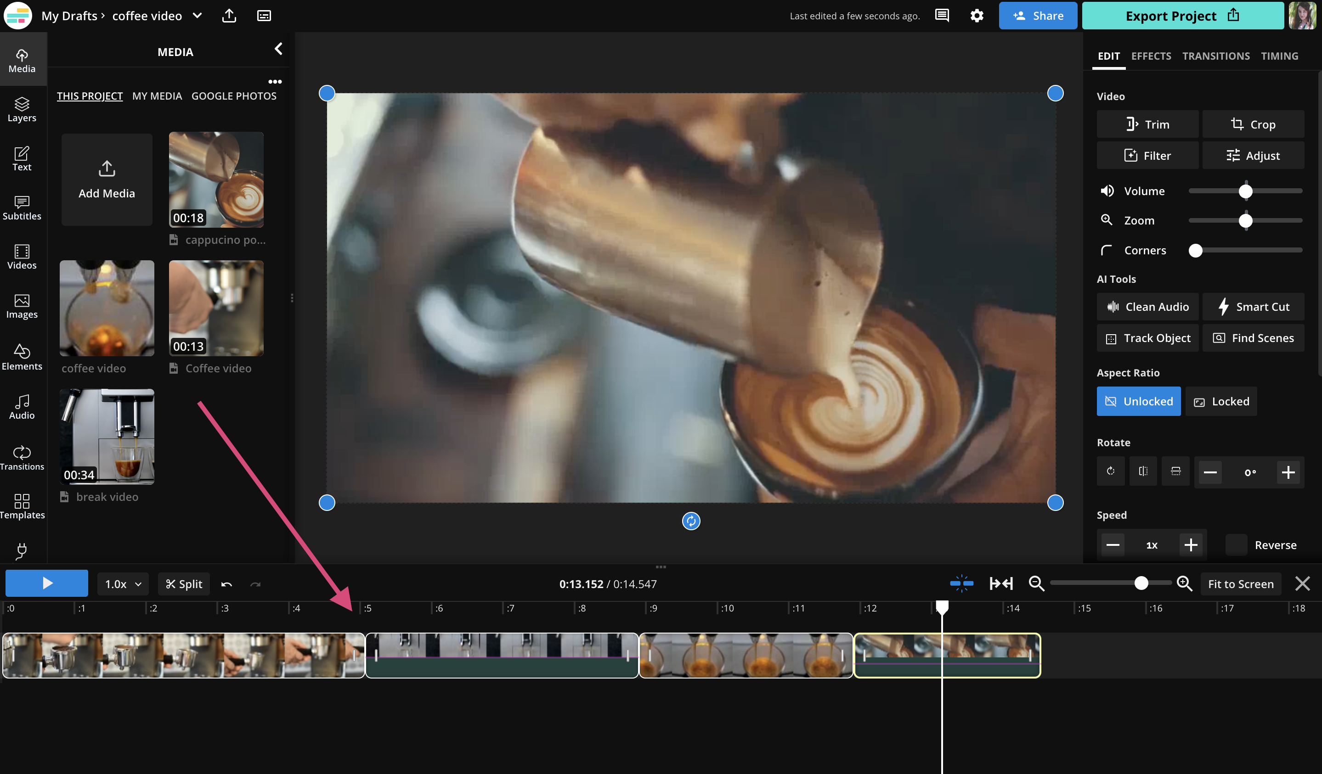Image resolution: width=1322 pixels, height=774 pixels.
Task: Switch to the MY MEDIA tab
Action: pyautogui.click(x=157, y=95)
